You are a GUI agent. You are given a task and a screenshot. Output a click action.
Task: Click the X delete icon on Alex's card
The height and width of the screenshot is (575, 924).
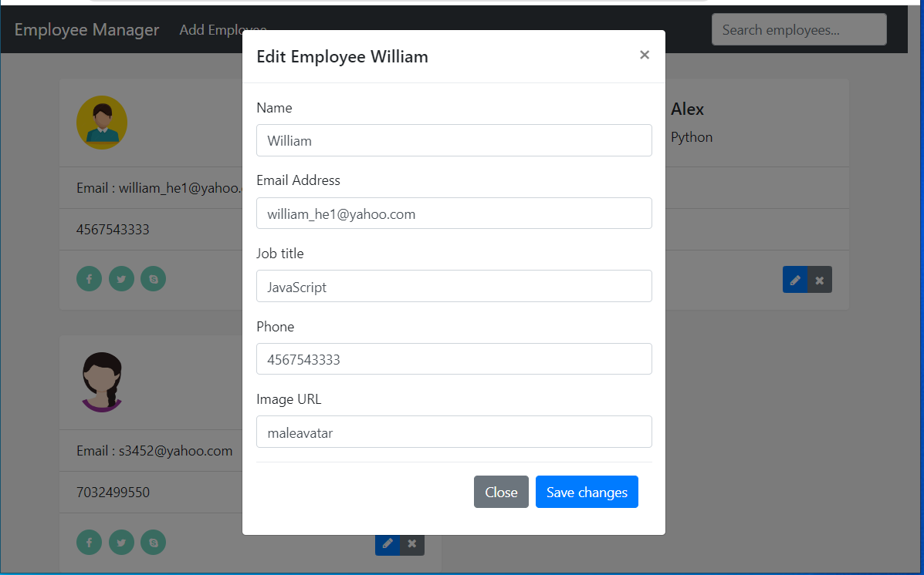coord(819,279)
